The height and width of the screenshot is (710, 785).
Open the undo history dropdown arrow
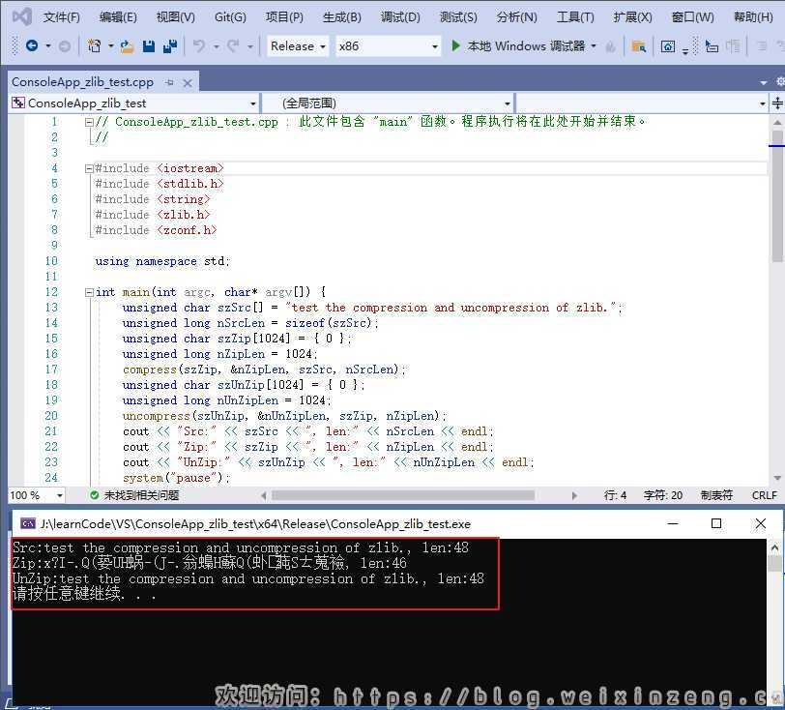(216, 46)
